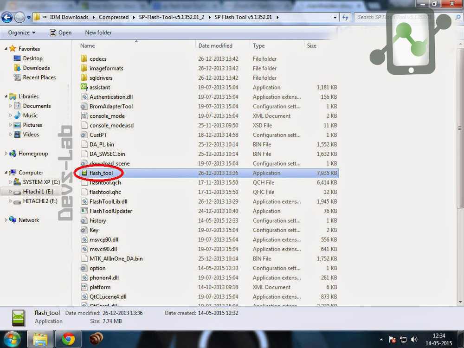
Task: Open the network icon in system tray
Action: pyautogui.click(x=403, y=340)
